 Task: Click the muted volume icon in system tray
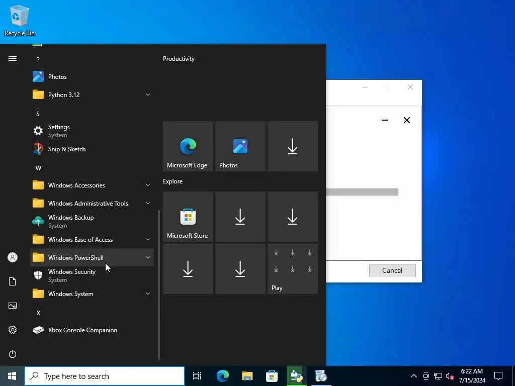pyautogui.click(x=450, y=376)
